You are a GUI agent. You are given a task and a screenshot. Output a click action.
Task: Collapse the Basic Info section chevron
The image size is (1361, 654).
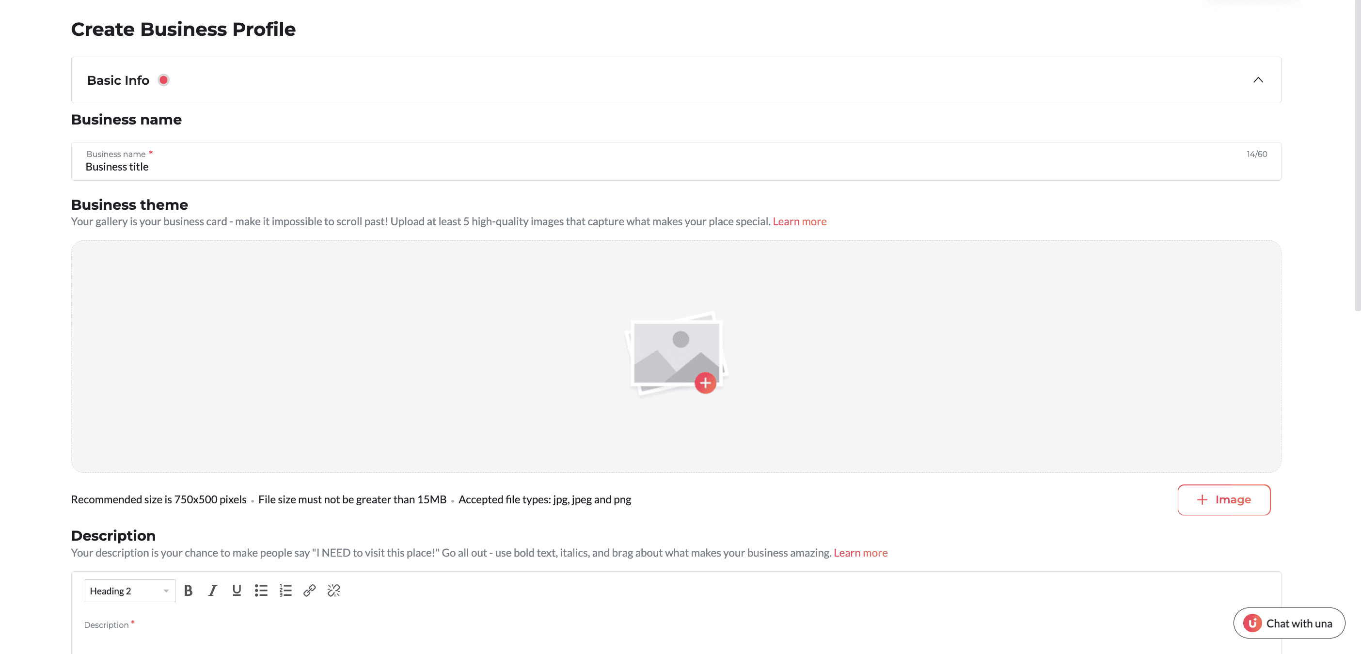click(1258, 80)
